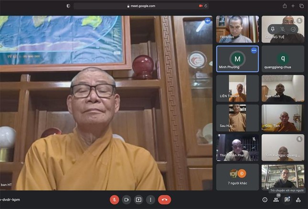The width and height of the screenshot is (308, 209).
Task: Pin QUANG TUỆ's video tile
Action: [x=272, y=29]
